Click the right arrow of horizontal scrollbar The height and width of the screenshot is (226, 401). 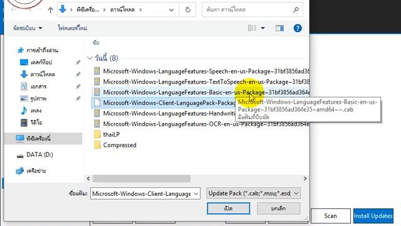point(305,178)
